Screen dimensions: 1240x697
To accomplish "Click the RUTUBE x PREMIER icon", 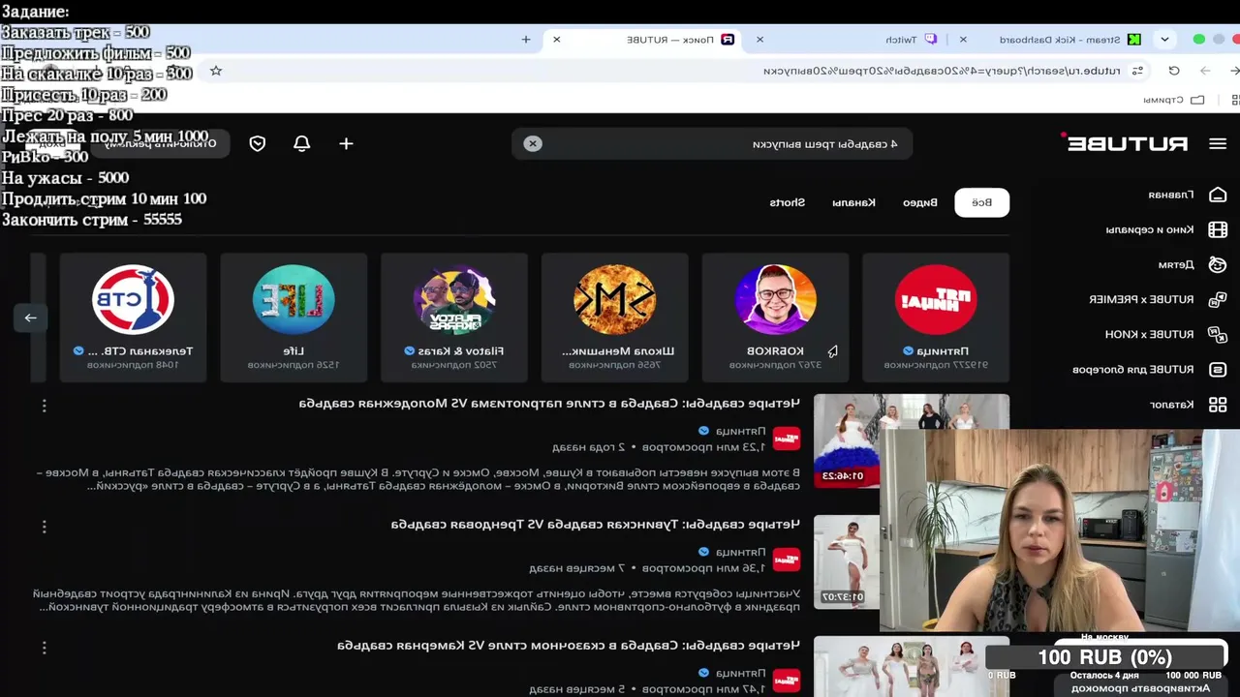I will pyautogui.click(x=1218, y=299).
